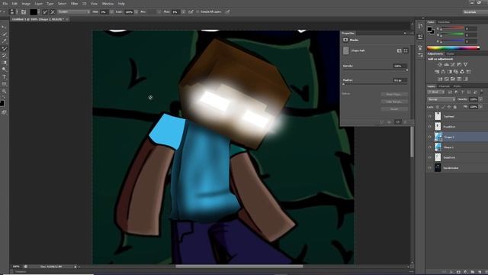Select the Zoom tool in the toolbox
488x275 pixels.
(x=4, y=92)
